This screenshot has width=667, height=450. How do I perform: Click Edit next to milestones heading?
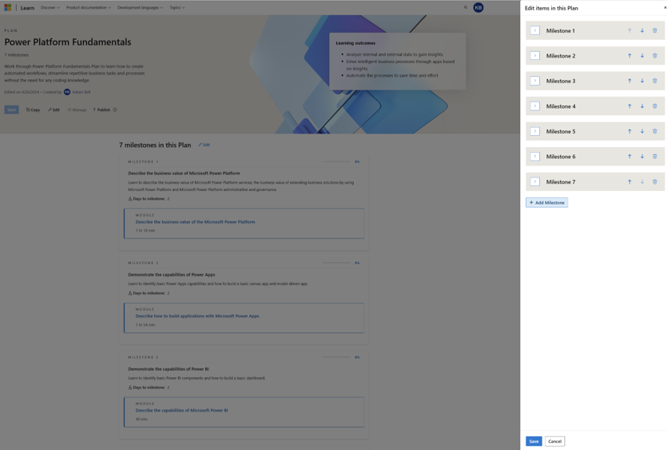[x=204, y=145]
